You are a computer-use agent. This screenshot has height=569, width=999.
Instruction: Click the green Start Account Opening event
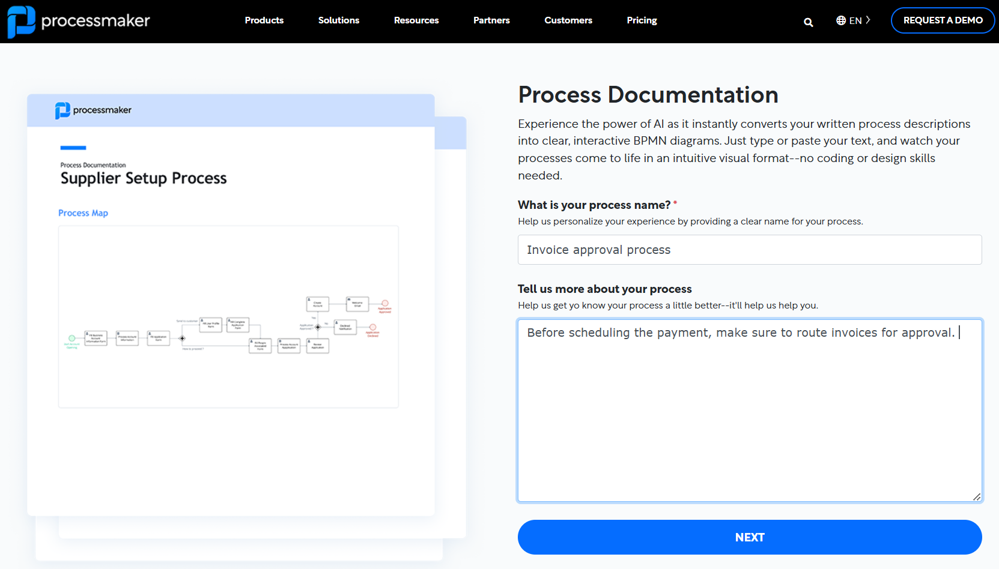(72, 339)
